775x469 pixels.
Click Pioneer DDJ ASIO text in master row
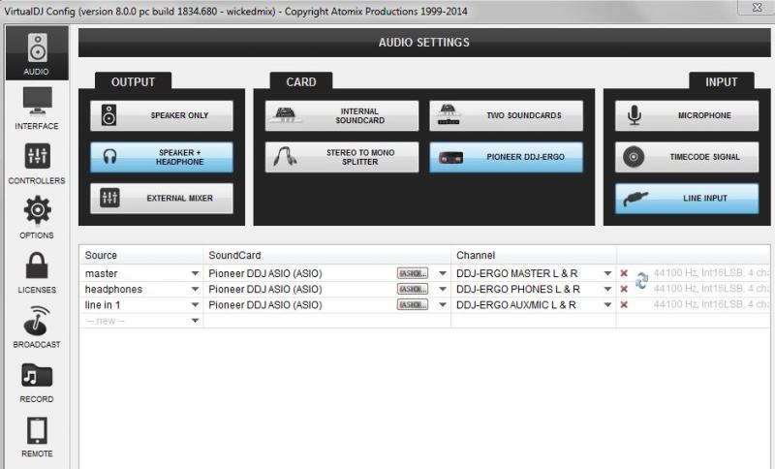(265, 273)
